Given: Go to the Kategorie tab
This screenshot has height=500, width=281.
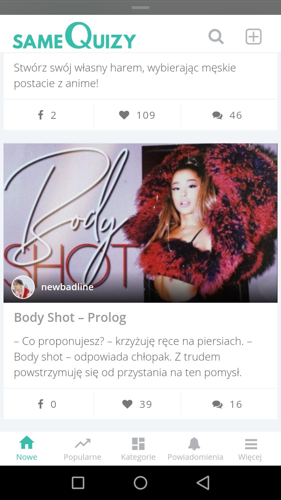Looking at the screenshot, I should tap(138, 449).
